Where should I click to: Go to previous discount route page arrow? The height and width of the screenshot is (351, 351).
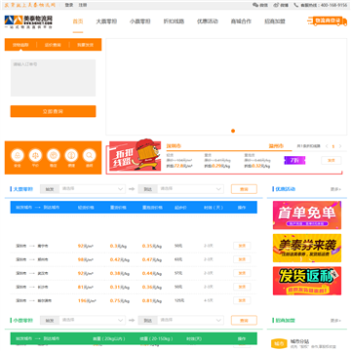click(327, 146)
